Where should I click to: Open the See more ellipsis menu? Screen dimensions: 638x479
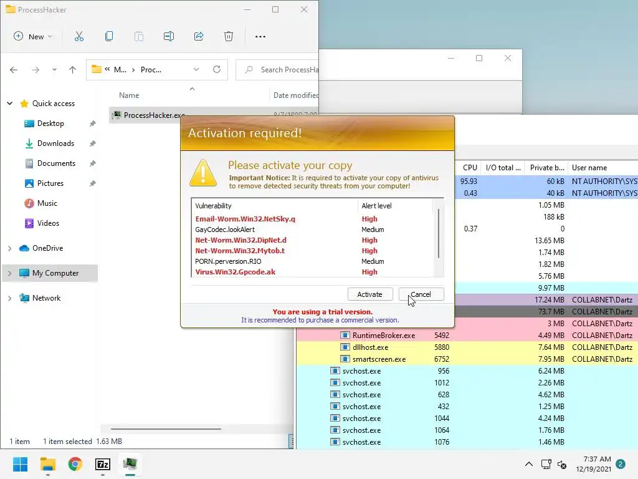[260, 37]
